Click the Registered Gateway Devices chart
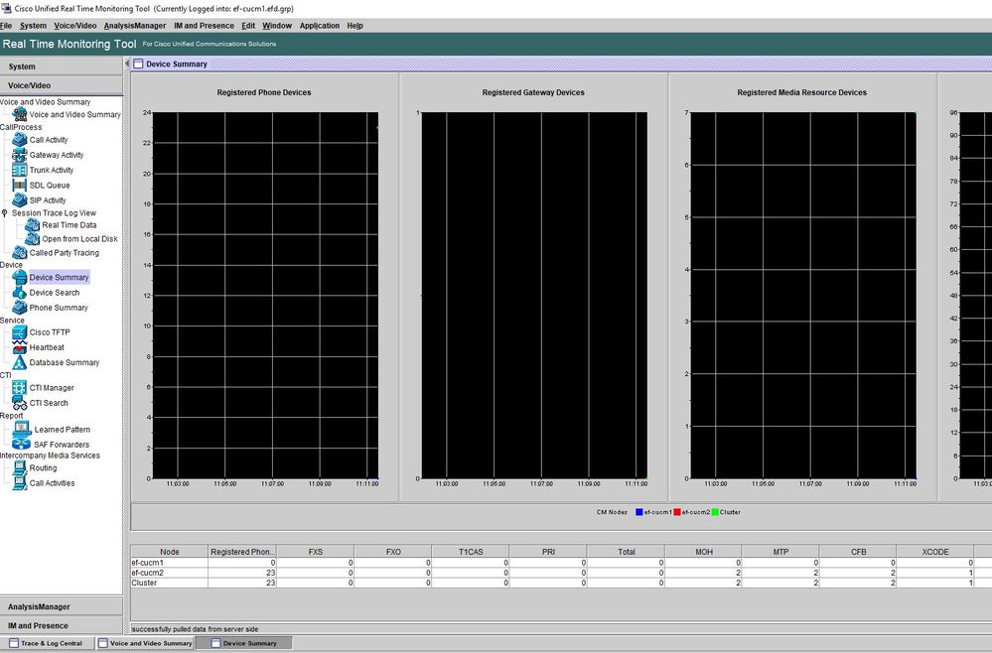Image resolution: width=992 pixels, height=653 pixels. pos(534,295)
